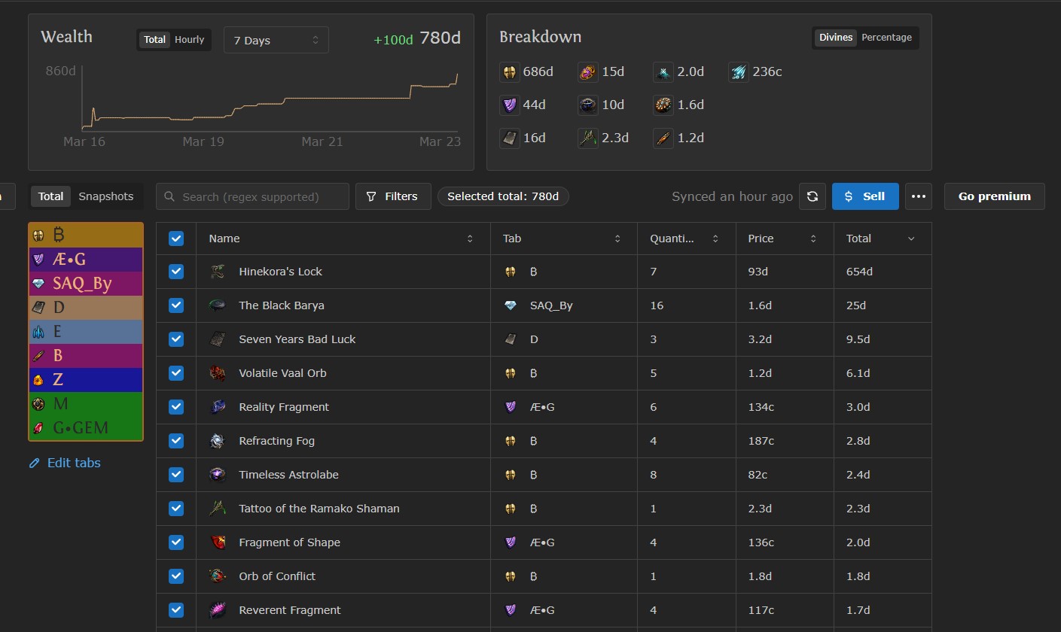Select the Total tab above stash list
1061x632 pixels.
pyautogui.click(x=51, y=196)
